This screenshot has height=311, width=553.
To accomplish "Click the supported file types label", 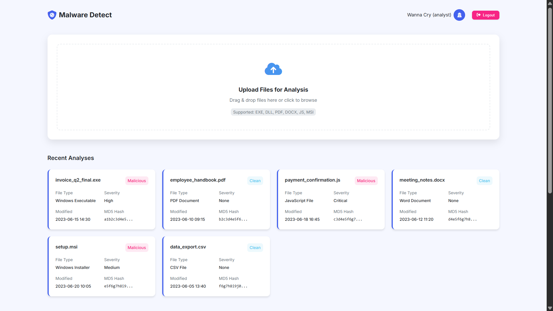I will pos(273,112).
